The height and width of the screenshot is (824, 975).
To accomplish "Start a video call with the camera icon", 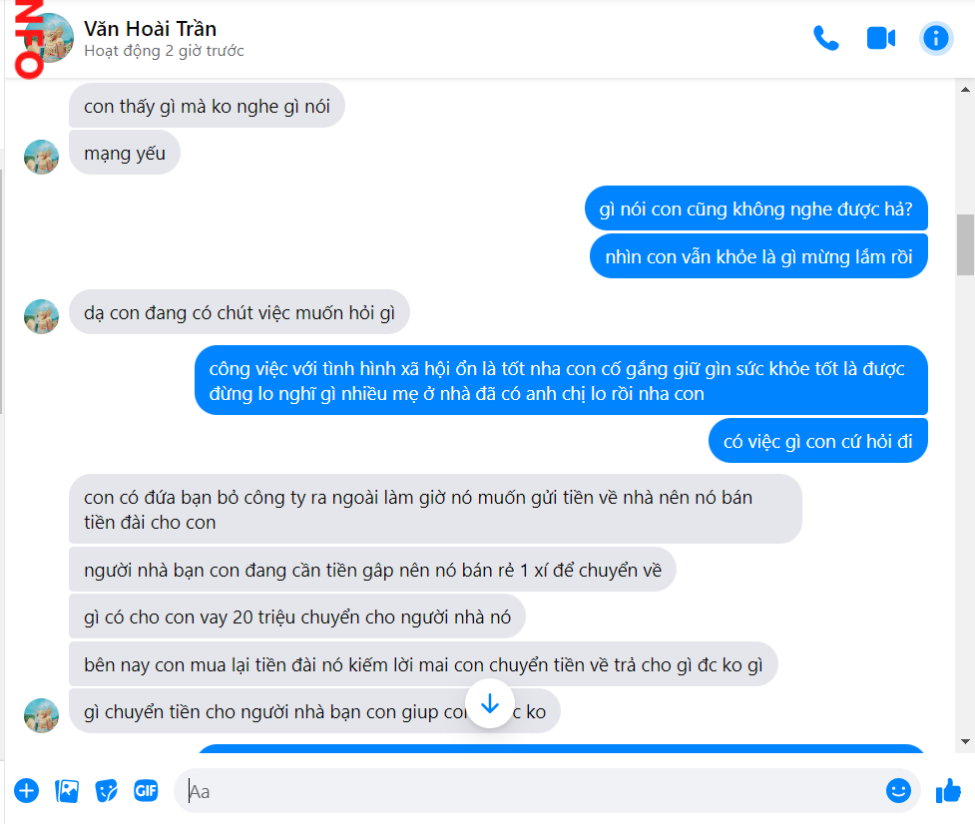I will (x=880, y=39).
